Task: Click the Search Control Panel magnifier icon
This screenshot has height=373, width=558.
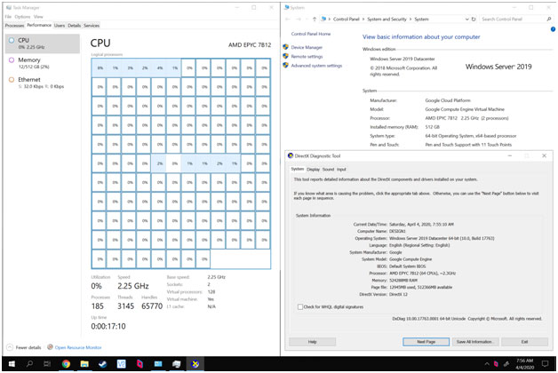Action: [x=549, y=20]
